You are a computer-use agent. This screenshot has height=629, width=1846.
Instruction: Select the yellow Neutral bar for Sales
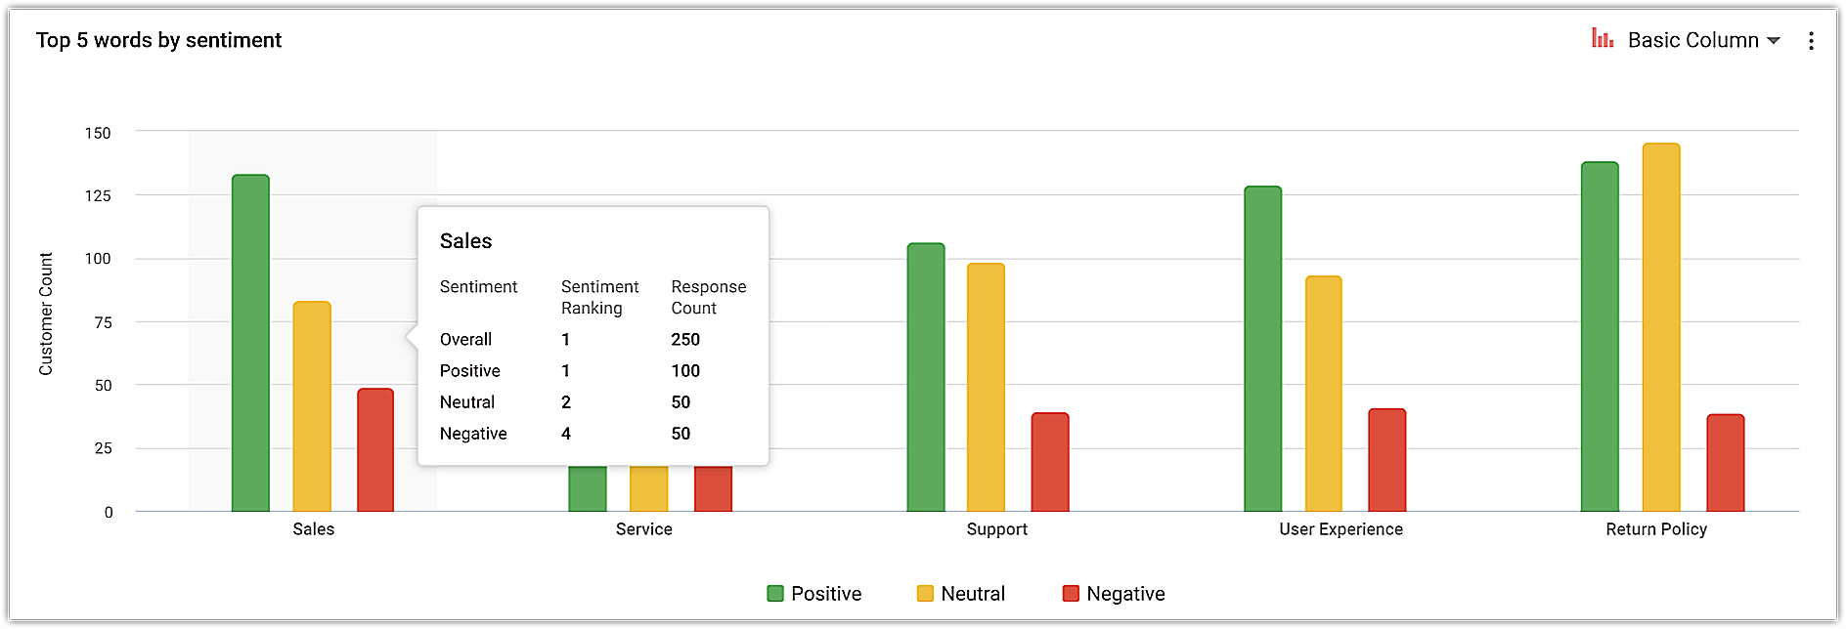(x=312, y=405)
